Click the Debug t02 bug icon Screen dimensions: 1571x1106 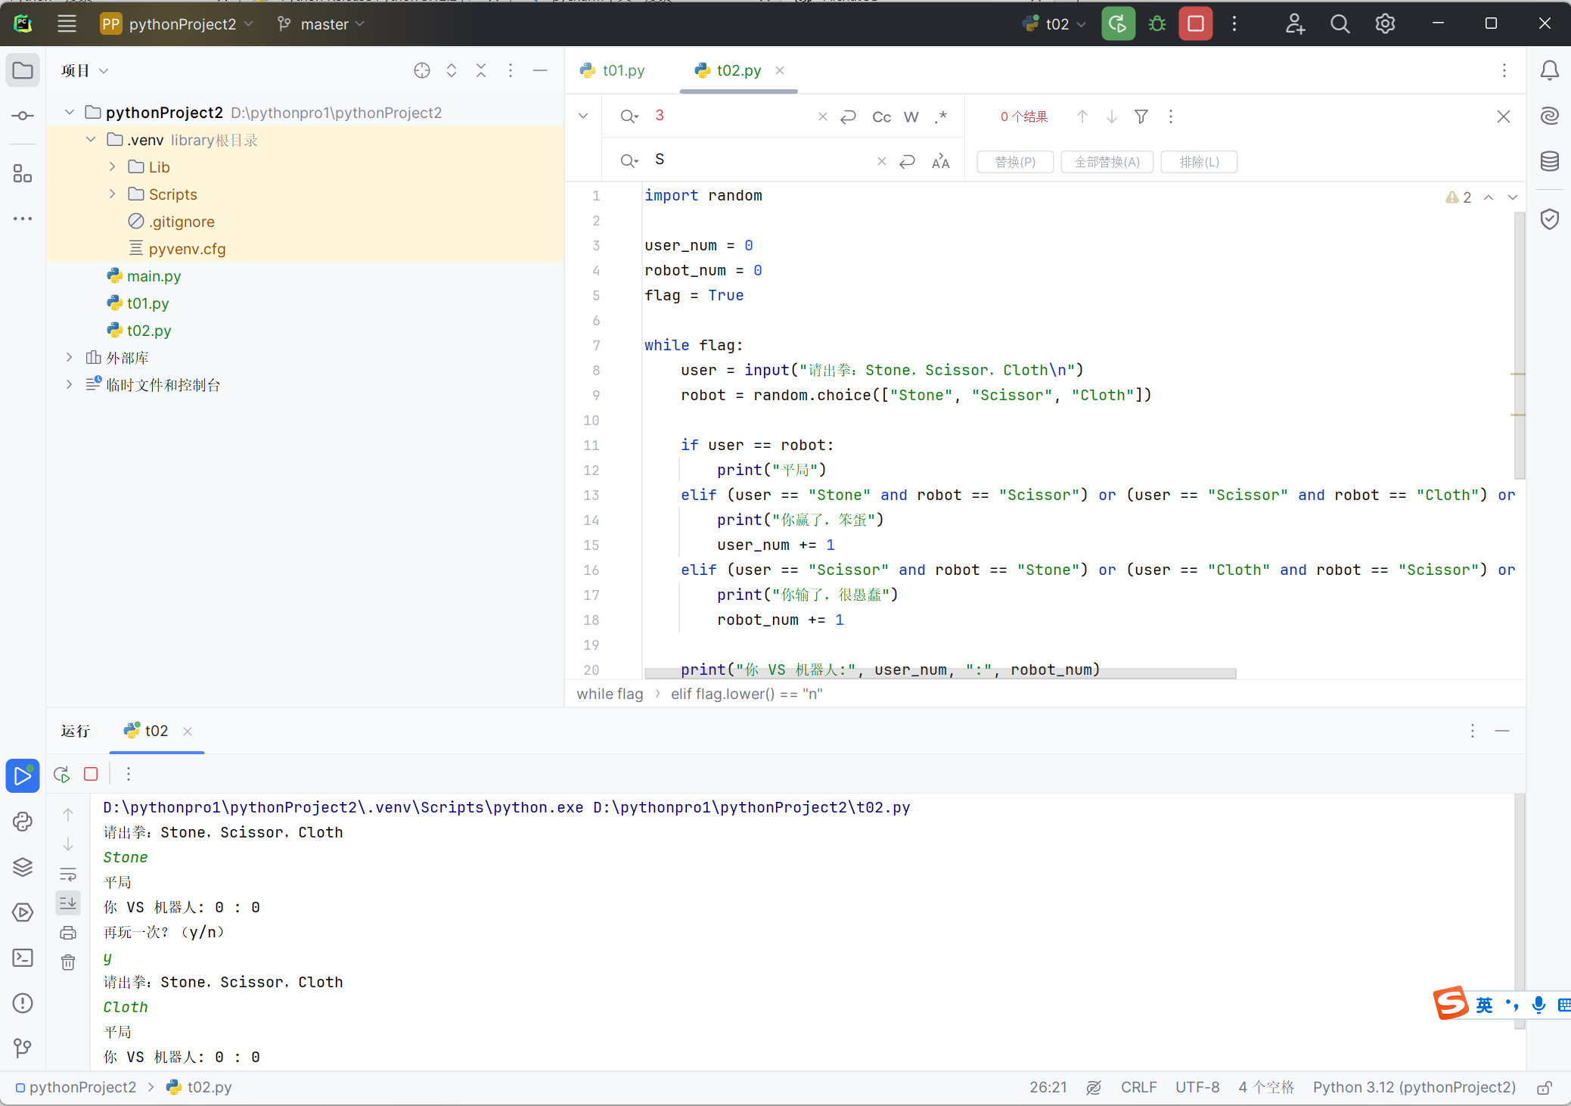click(1157, 24)
